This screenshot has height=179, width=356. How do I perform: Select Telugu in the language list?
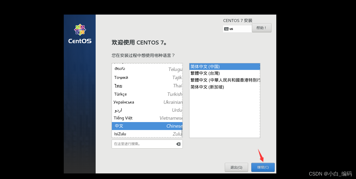(x=147, y=69)
